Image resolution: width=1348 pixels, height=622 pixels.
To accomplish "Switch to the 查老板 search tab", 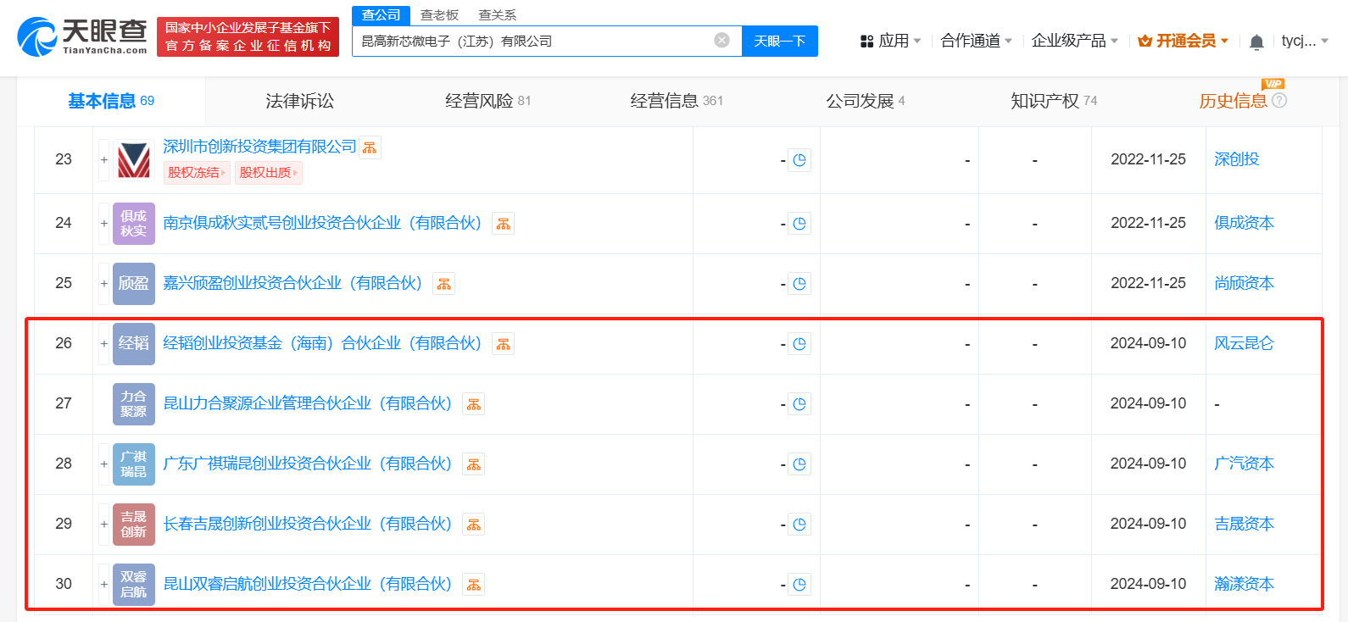I will coord(439,15).
